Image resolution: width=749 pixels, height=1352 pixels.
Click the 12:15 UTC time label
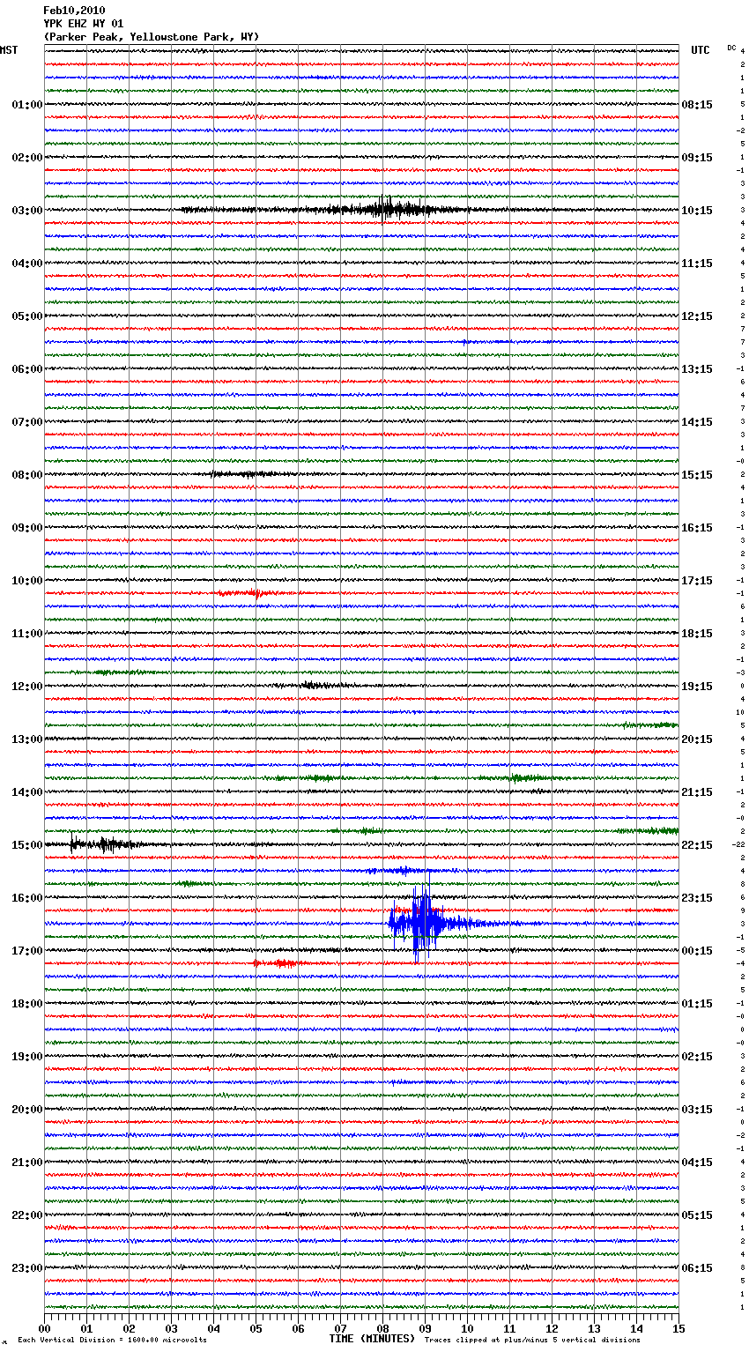697,316
